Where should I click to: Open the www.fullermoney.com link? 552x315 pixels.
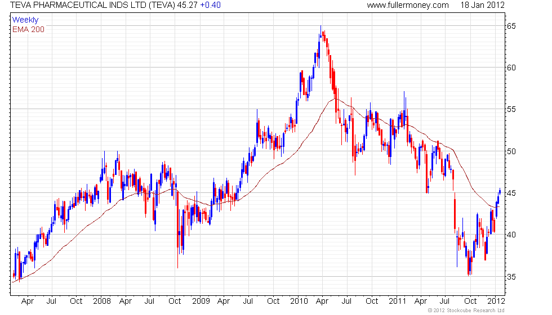pos(408,5)
